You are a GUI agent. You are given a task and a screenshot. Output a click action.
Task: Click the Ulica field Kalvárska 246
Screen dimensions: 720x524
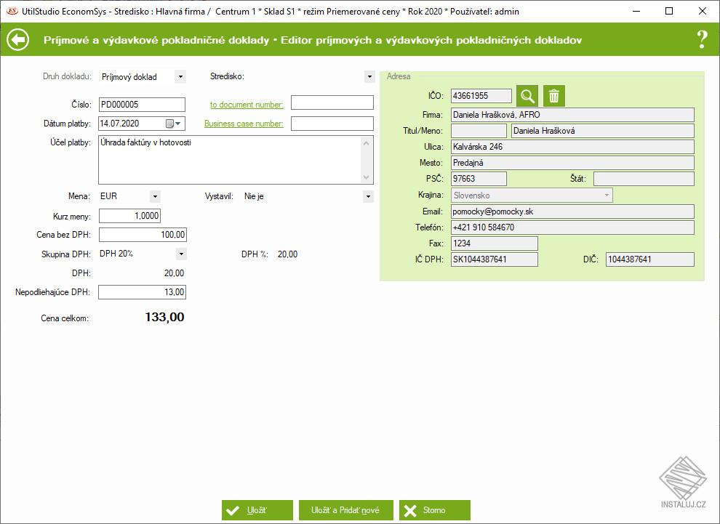click(572, 147)
